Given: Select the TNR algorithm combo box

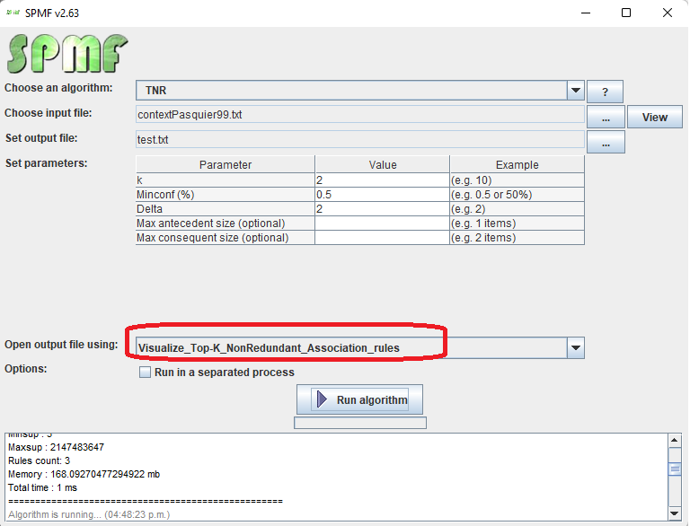Looking at the screenshot, I should pyautogui.click(x=350, y=91).
